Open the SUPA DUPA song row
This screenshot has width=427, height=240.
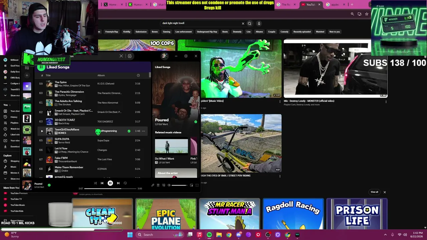coord(92,140)
